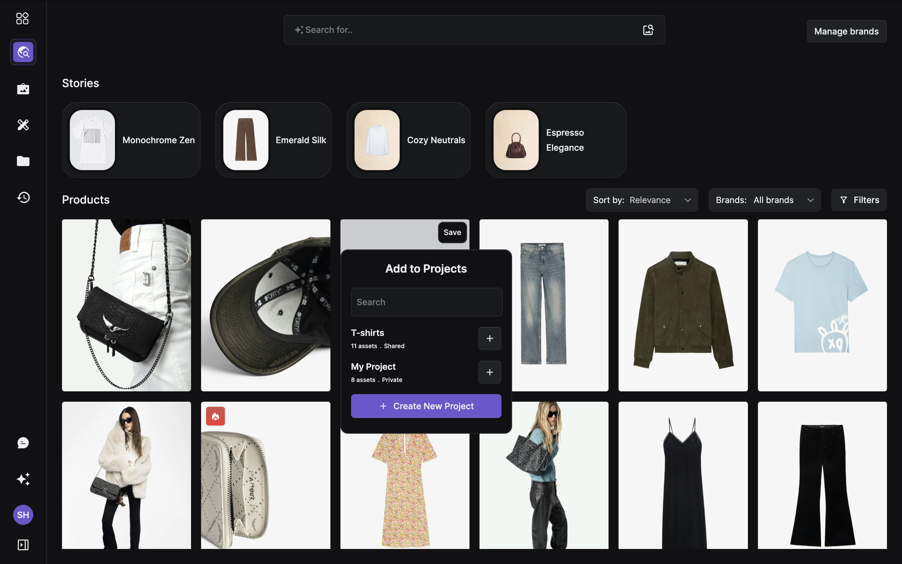The width and height of the screenshot is (902, 564).
Task: Select the design tools pencil-ruler icon
Action: click(x=23, y=125)
